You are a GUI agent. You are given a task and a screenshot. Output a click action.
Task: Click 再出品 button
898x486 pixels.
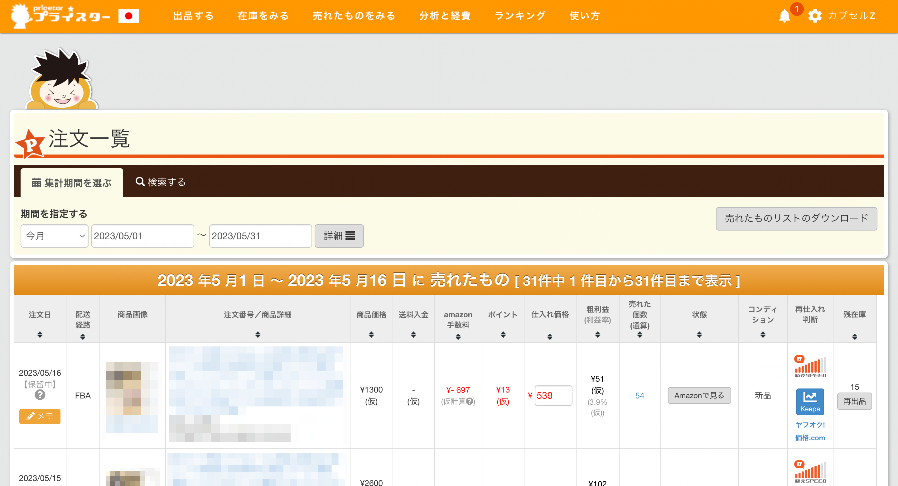click(854, 401)
